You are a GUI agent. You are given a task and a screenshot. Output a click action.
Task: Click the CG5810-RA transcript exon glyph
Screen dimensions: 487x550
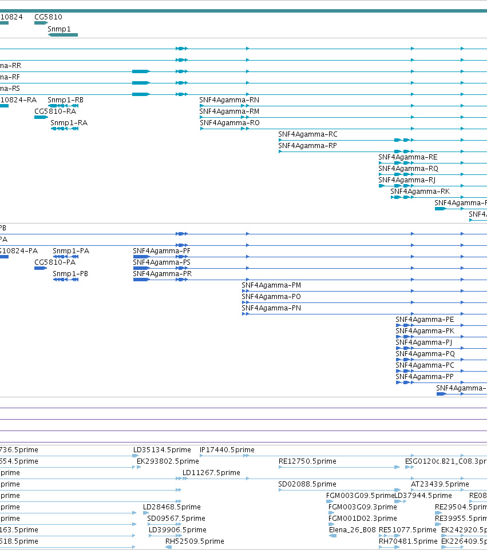[x=41, y=117]
